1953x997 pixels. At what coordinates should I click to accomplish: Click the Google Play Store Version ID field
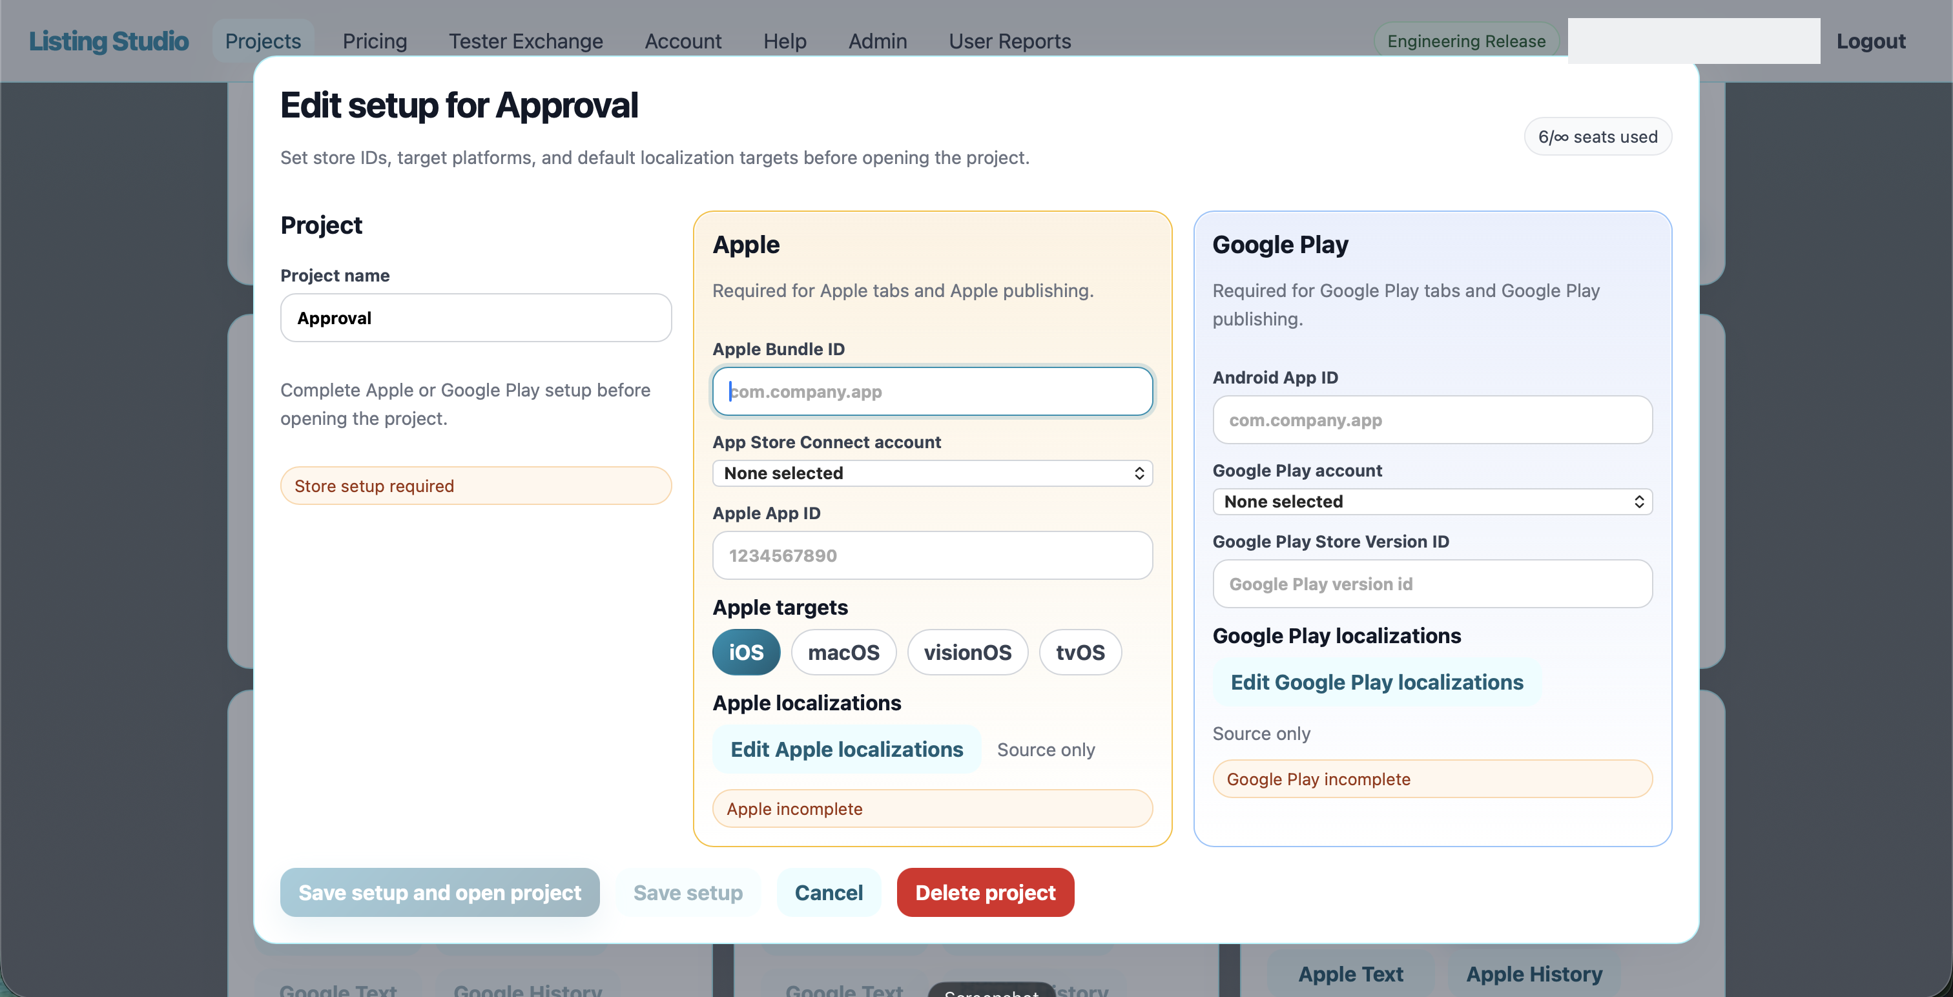[1432, 584]
